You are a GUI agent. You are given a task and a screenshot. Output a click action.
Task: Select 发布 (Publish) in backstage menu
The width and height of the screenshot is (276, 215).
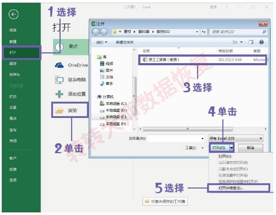coord(13,130)
